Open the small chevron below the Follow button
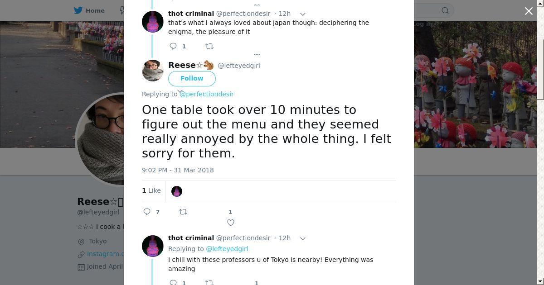The width and height of the screenshot is (544, 285). point(180,91)
